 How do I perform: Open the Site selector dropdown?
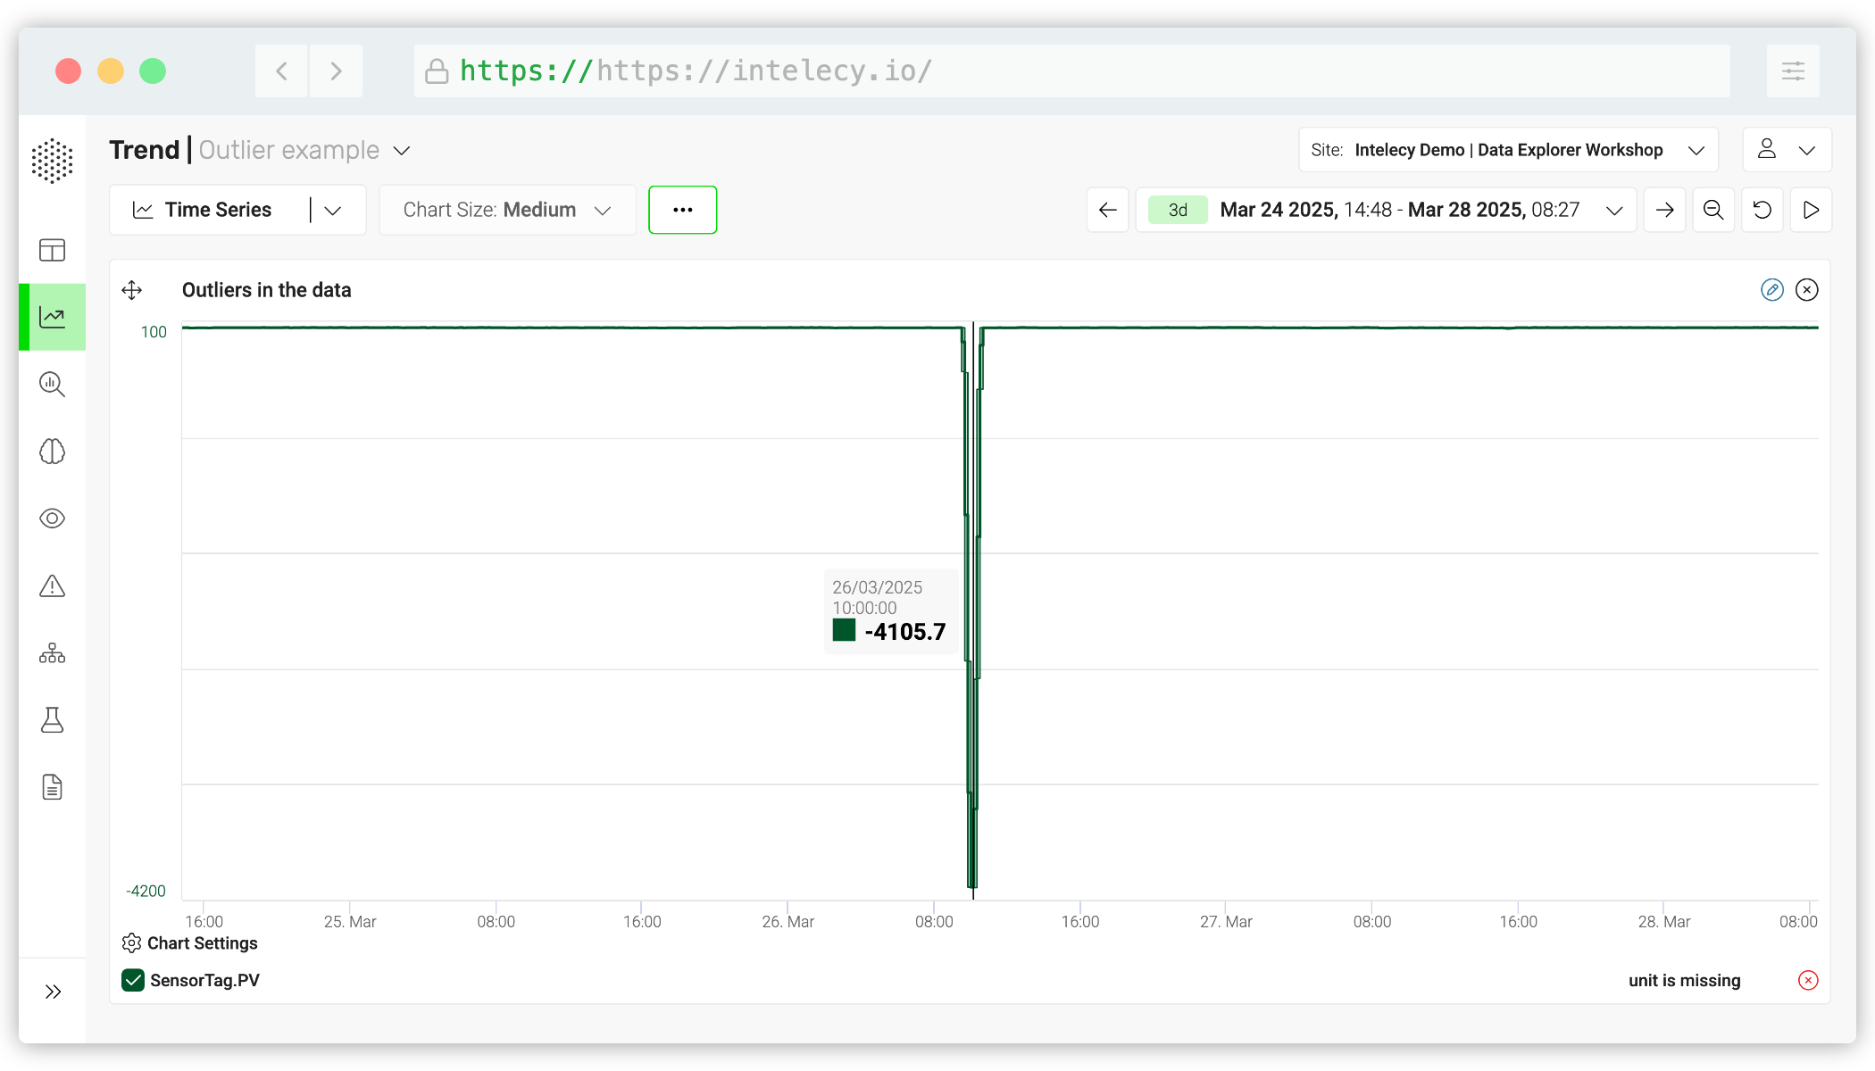[x=1507, y=150]
